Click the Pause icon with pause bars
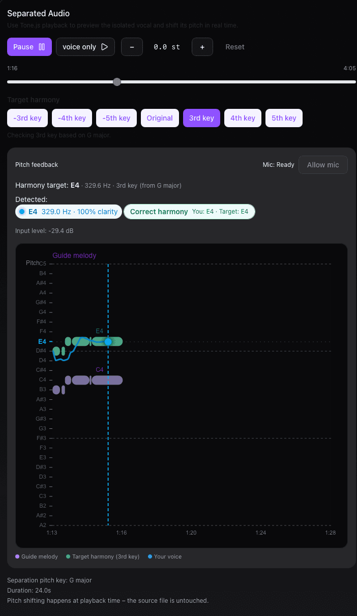The width and height of the screenshot is (357, 616). (42, 47)
